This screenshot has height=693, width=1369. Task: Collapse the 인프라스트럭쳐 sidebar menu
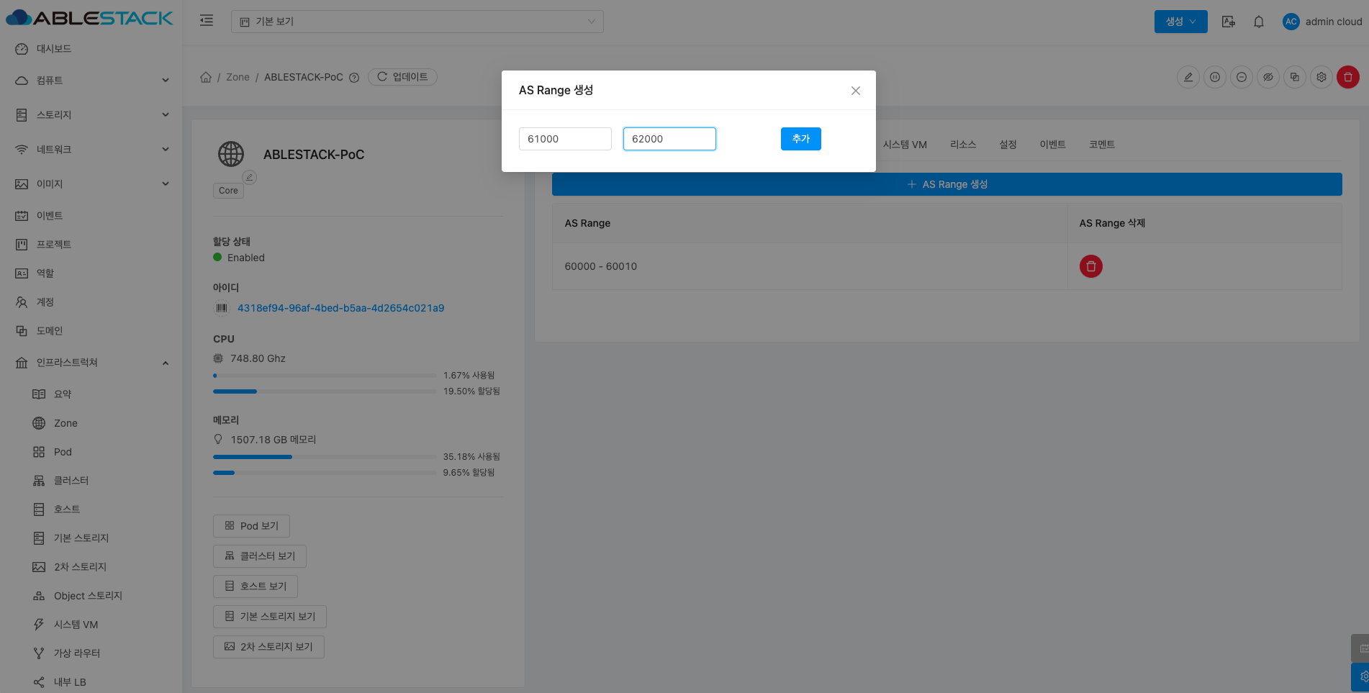tap(91, 363)
